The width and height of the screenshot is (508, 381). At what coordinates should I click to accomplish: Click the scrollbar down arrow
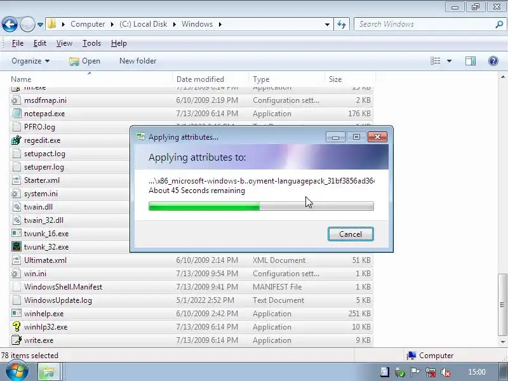[x=502, y=342]
